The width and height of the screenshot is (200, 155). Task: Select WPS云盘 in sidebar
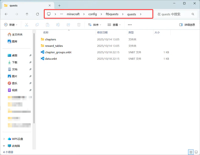coord(15,139)
